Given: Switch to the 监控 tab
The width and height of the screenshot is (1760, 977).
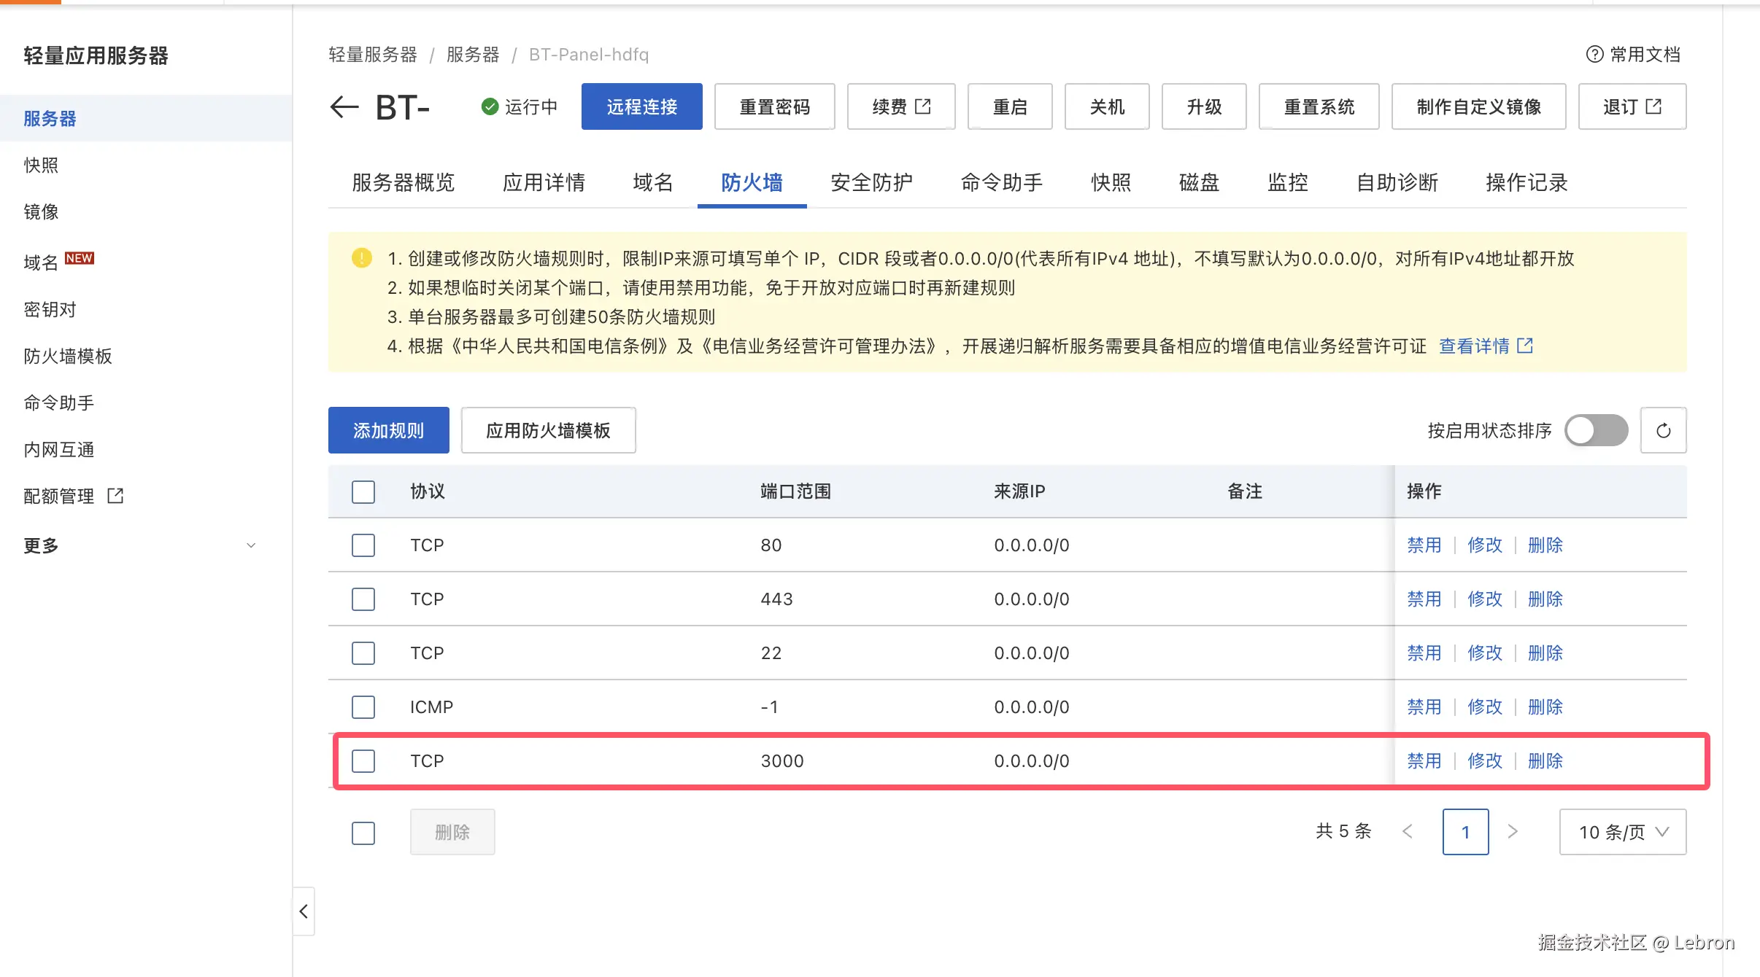Looking at the screenshot, I should click(x=1287, y=182).
